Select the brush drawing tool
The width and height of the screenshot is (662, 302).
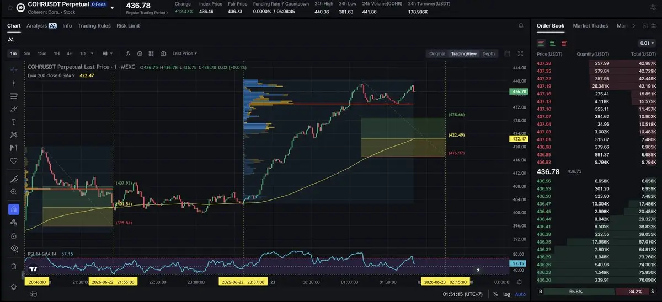click(14, 109)
